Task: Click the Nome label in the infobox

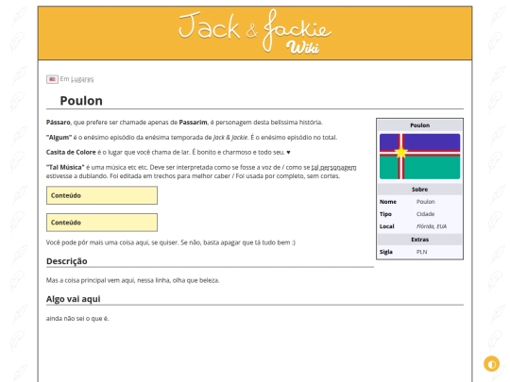Action: (388, 202)
